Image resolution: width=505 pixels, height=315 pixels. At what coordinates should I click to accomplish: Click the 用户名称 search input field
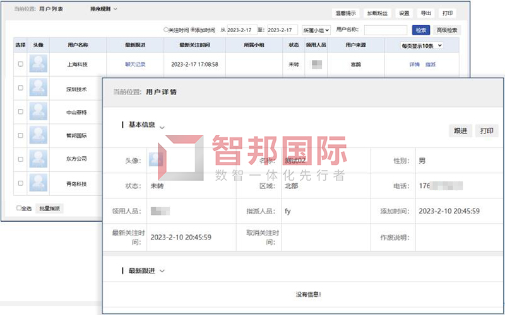click(x=385, y=30)
